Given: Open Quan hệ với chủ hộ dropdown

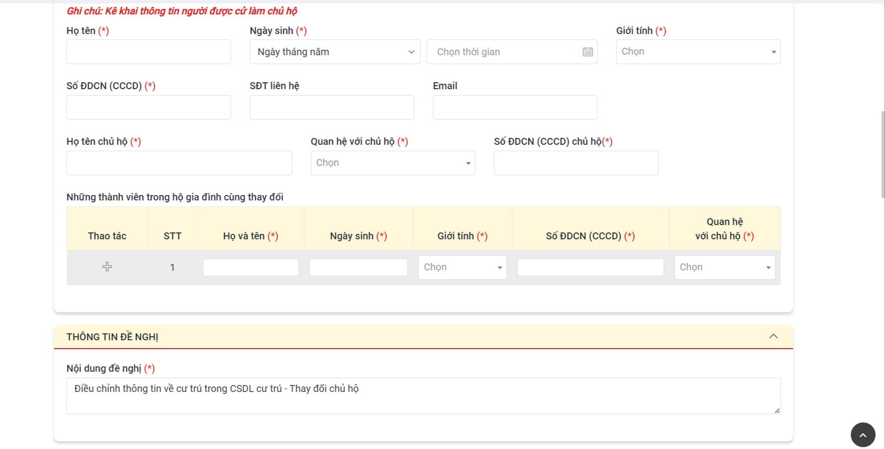Looking at the screenshot, I should pyautogui.click(x=392, y=163).
